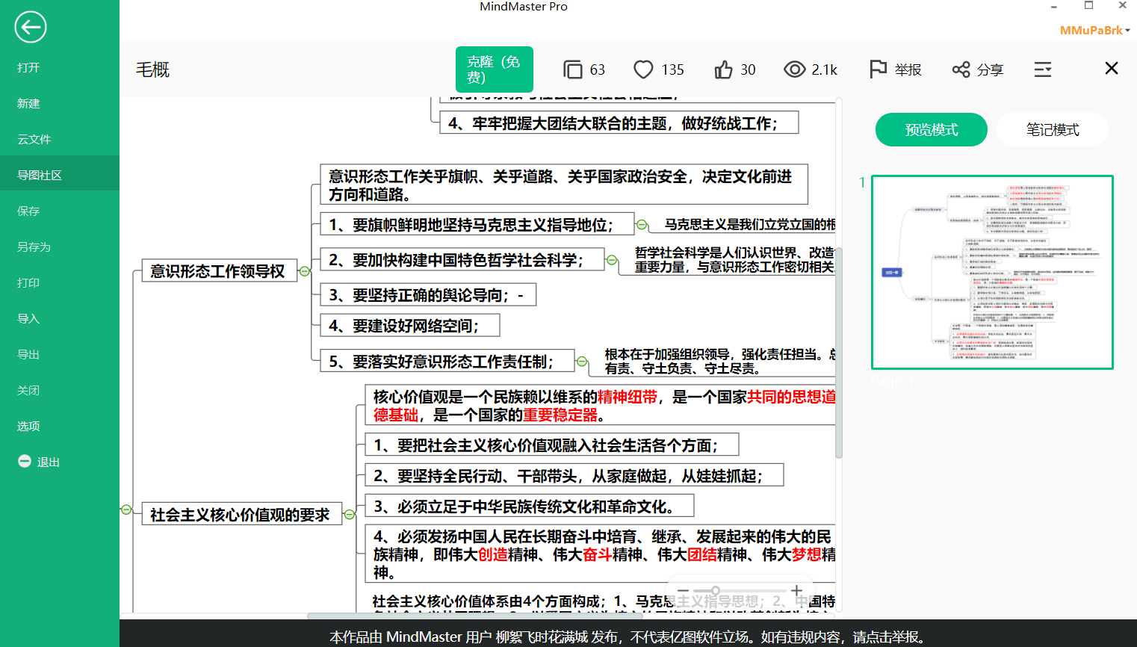Image resolution: width=1137 pixels, height=647 pixels.
Task: Click the 分享 label
Action: pos(991,69)
